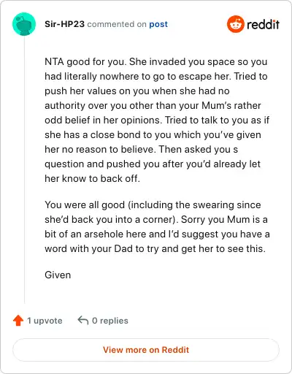The image size is (292, 374).
Task: Click the trailing "Given" text line
Action: 58,275
